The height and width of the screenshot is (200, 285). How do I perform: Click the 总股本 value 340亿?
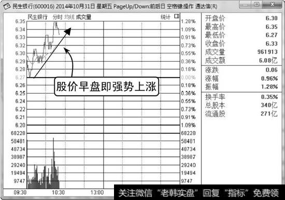click(x=269, y=105)
